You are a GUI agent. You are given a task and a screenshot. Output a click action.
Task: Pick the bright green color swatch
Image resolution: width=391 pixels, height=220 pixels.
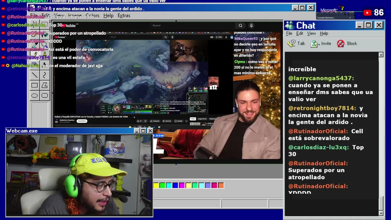163,185
